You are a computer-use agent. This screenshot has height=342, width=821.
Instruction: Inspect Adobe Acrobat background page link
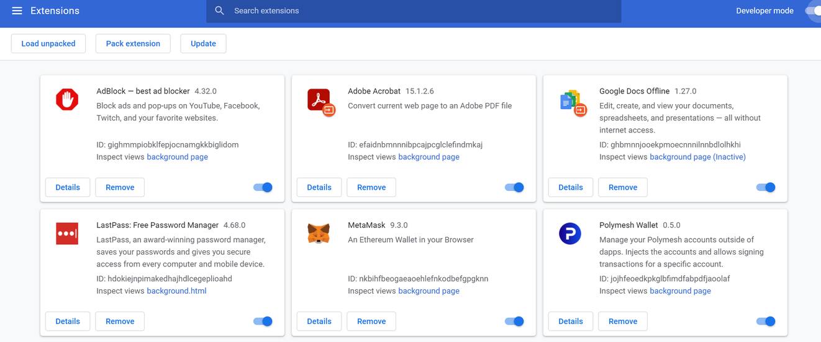[x=429, y=157]
